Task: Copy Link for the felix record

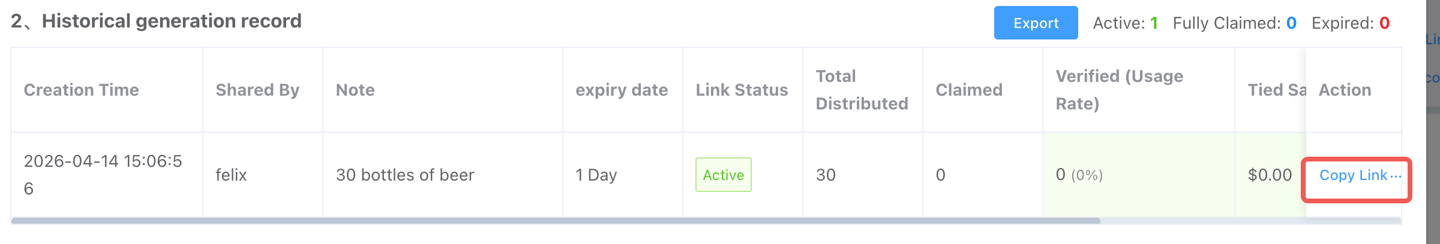Action: [x=1353, y=175]
